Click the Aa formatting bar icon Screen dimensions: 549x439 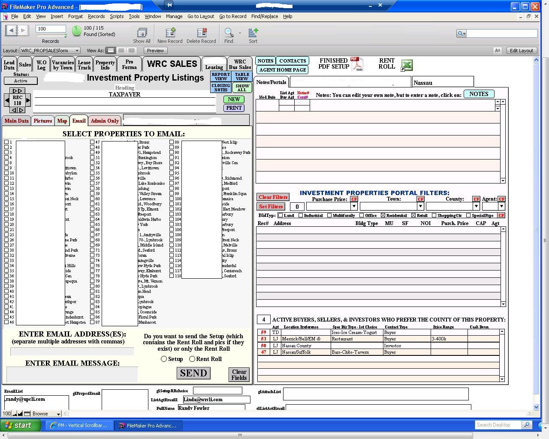tap(498, 51)
